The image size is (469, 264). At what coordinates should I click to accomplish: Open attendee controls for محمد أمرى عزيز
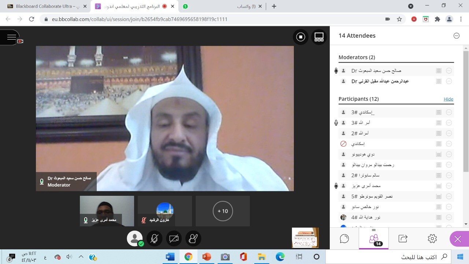(x=449, y=186)
